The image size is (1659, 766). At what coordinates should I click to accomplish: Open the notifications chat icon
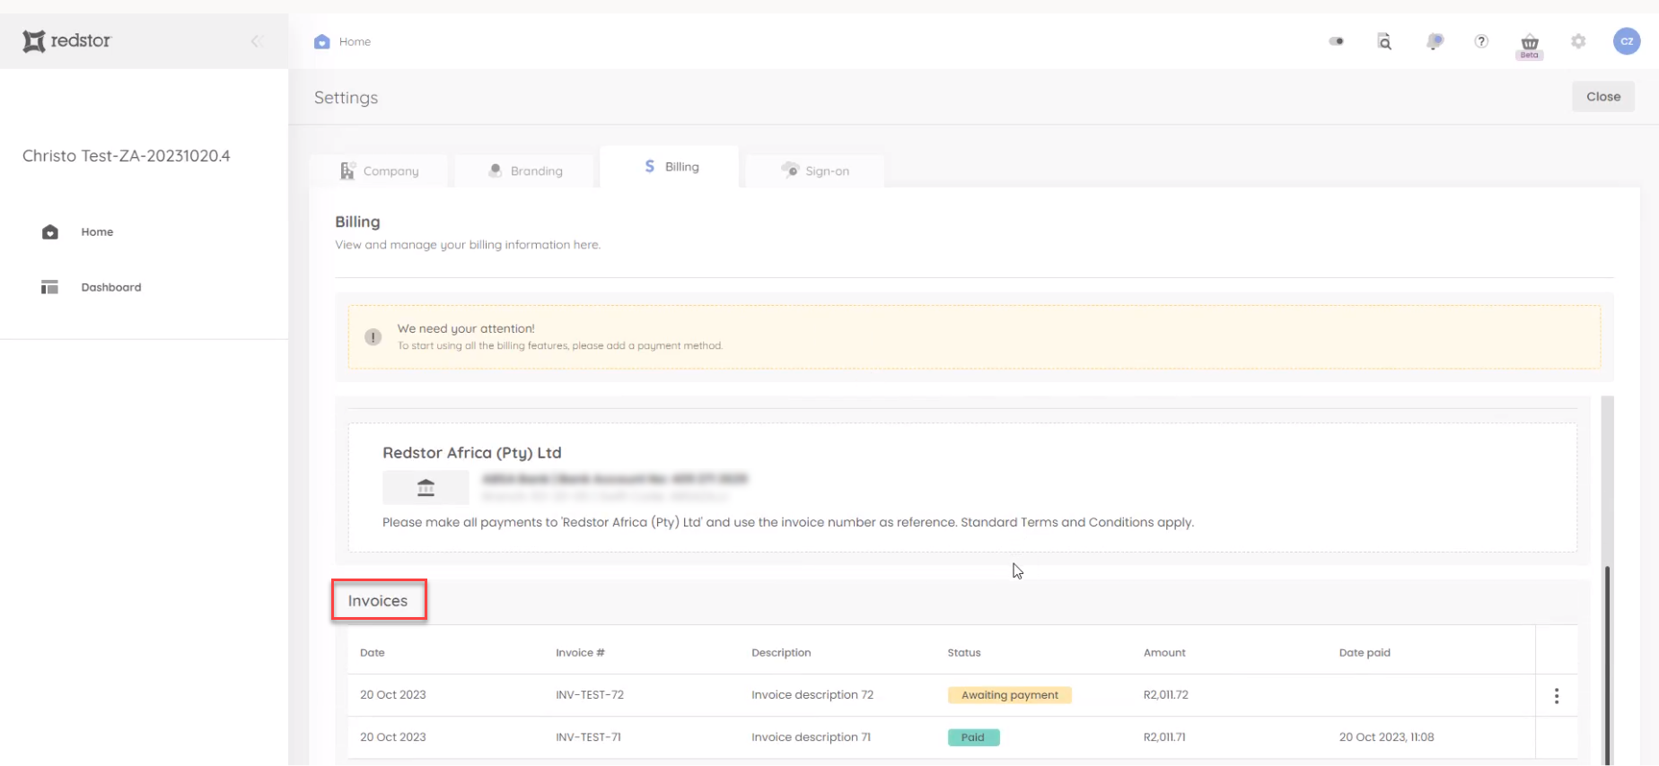(x=1435, y=41)
